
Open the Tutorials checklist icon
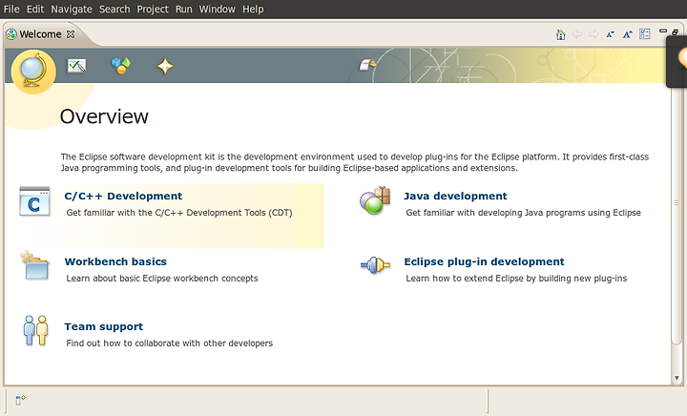[76, 66]
